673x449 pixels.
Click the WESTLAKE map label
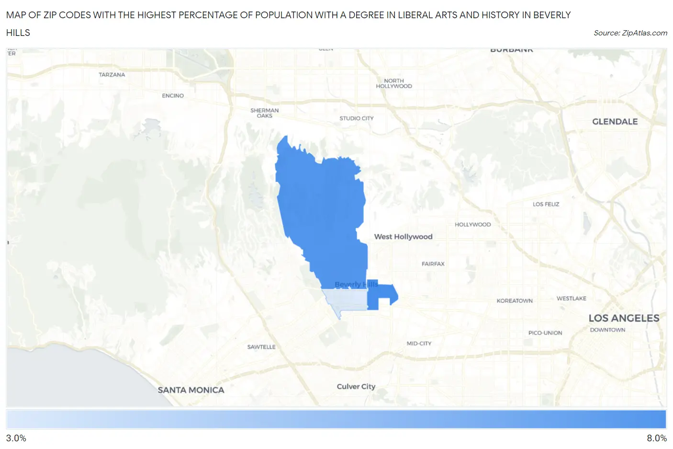pyautogui.click(x=572, y=299)
